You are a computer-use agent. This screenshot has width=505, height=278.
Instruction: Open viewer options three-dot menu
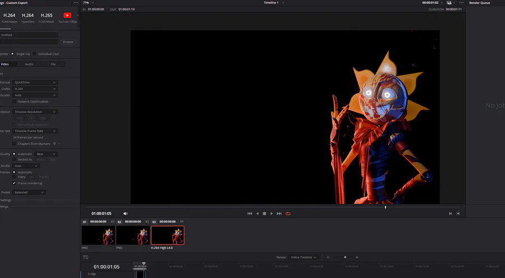pyautogui.click(x=461, y=3)
